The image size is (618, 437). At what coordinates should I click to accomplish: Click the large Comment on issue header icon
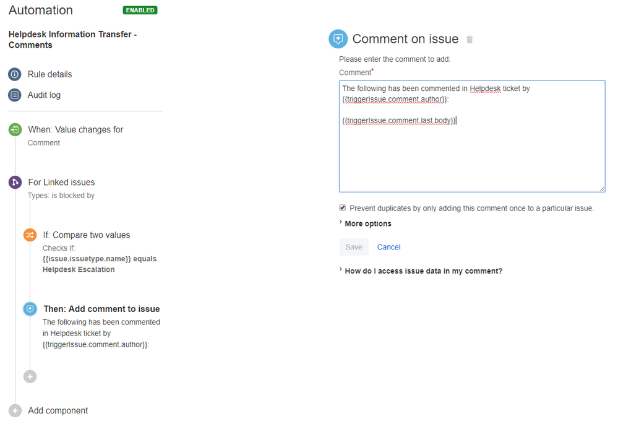338,38
